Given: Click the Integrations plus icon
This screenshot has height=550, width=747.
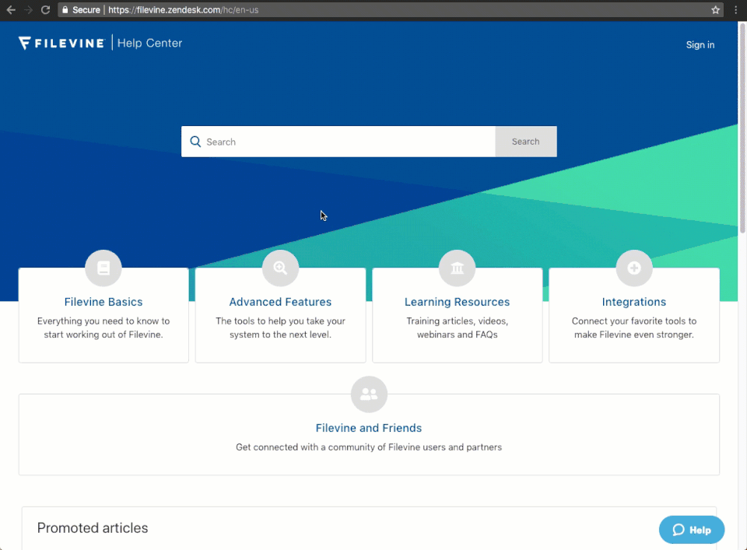Looking at the screenshot, I should pos(634,268).
